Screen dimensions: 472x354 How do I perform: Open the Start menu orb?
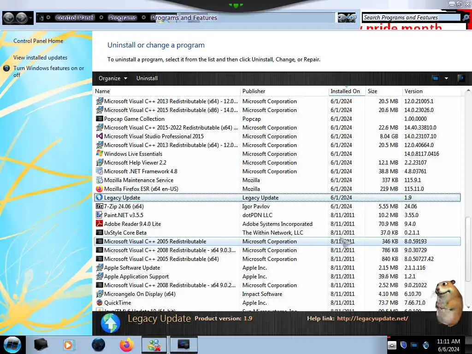pos(12,345)
